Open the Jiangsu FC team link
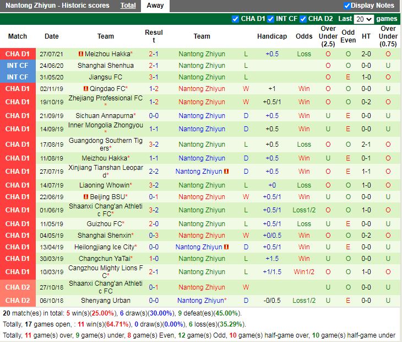 click(x=106, y=77)
